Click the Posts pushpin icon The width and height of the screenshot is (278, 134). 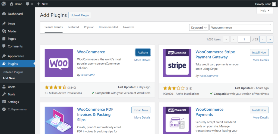(x=4, y=24)
